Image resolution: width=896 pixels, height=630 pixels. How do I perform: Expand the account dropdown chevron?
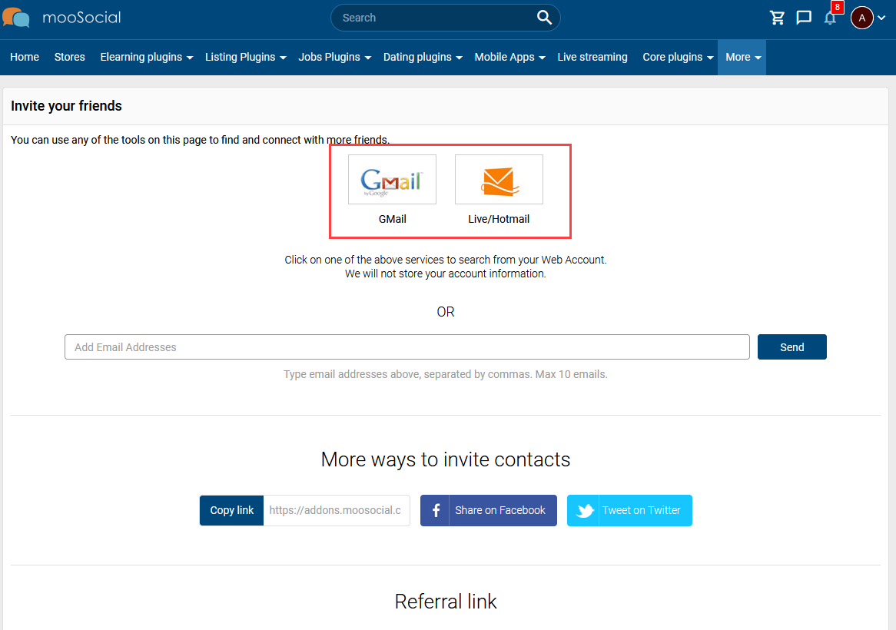coord(881,18)
